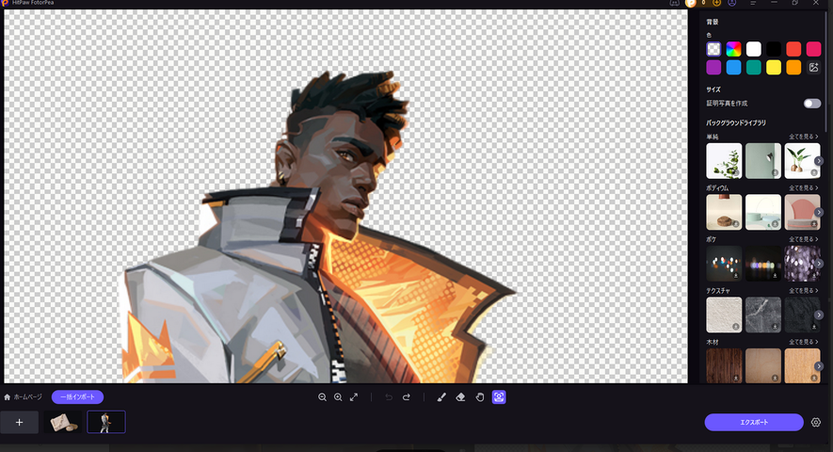Viewport: 833px width, 452px height.
Task: Apply the purple sparkle ボケ background
Action: click(x=802, y=264)
